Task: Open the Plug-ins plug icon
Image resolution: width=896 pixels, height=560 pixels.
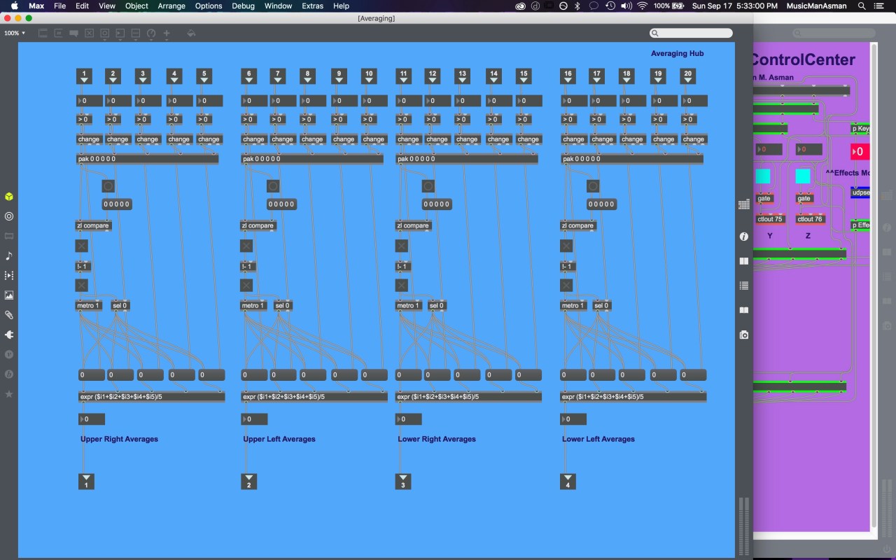Action: (x=9, y=335)
